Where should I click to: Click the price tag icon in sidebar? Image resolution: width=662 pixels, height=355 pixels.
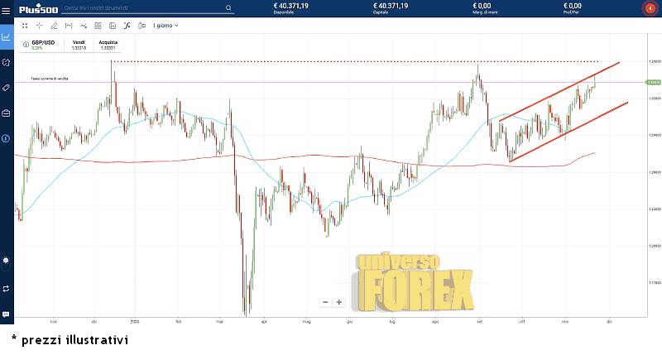coord(7,87)
